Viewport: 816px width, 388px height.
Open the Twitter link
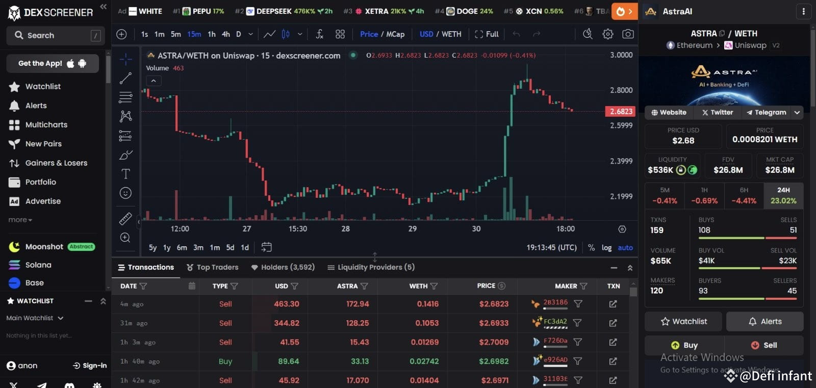point(718,112)
